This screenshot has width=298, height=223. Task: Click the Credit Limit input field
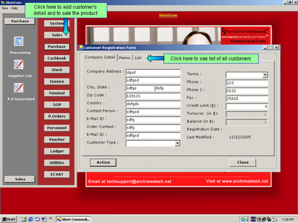pyautogui.click(x=247, y=107)
